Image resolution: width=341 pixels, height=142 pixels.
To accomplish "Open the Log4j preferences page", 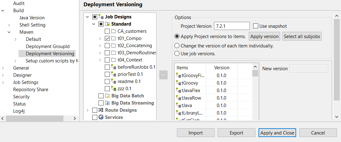I will point(19,111).
